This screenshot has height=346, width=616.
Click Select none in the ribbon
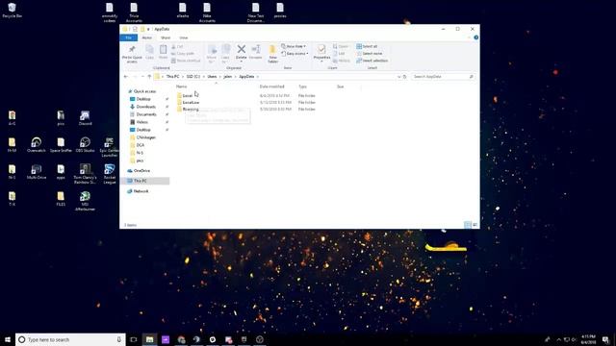click(370, 54)
